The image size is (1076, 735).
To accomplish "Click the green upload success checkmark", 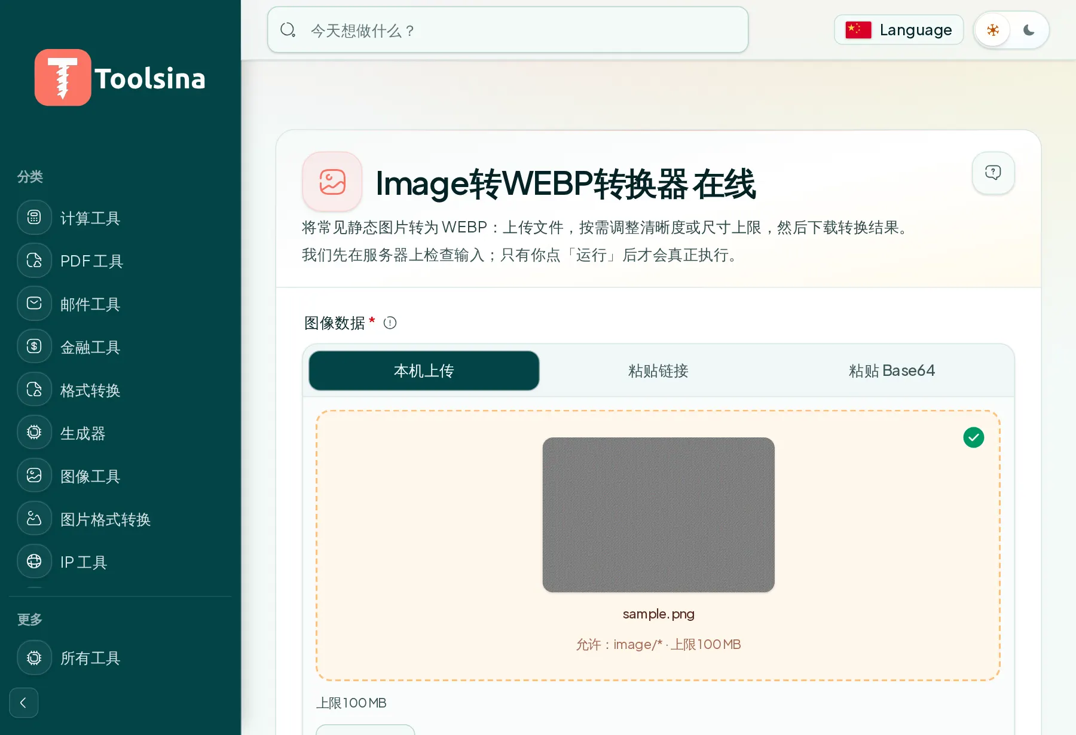I will 974,437.
